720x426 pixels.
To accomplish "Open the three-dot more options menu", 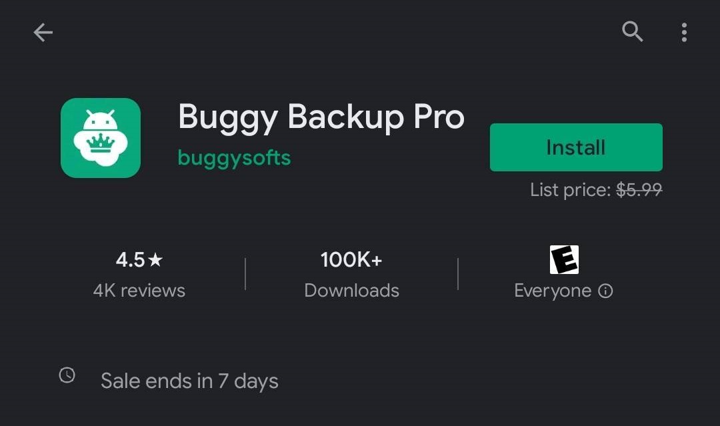I will tap(684, 32).
